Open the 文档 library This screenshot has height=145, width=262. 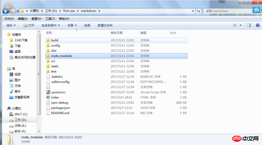click(x=18, y=86)
